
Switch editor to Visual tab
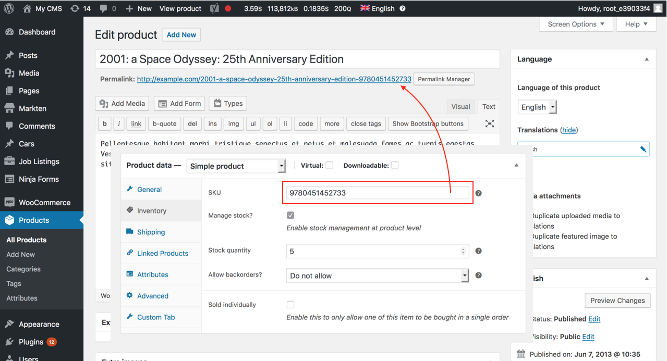point(460,107)
